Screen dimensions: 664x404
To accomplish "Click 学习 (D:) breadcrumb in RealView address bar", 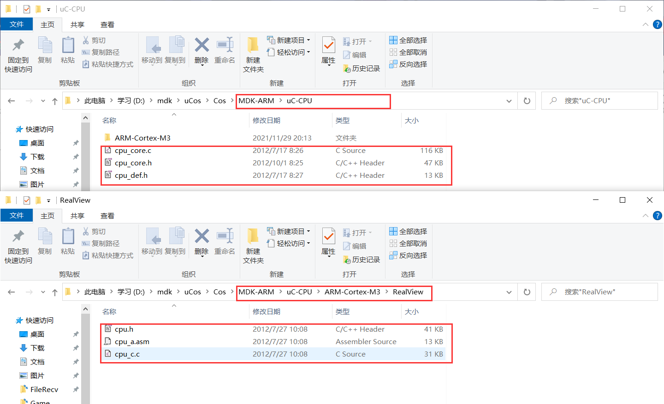I will pyautogui.click(x=131, y=292).
